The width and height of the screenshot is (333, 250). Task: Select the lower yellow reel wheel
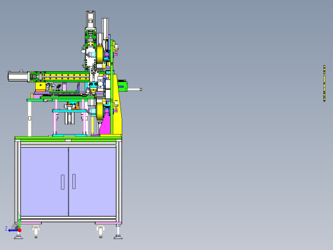point(100,111)
